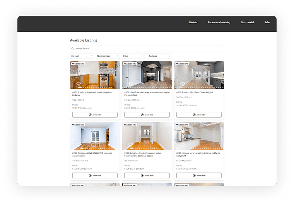Open the Features filter dropdown
This screenshot has height=205, width=294.
[160, 56]
